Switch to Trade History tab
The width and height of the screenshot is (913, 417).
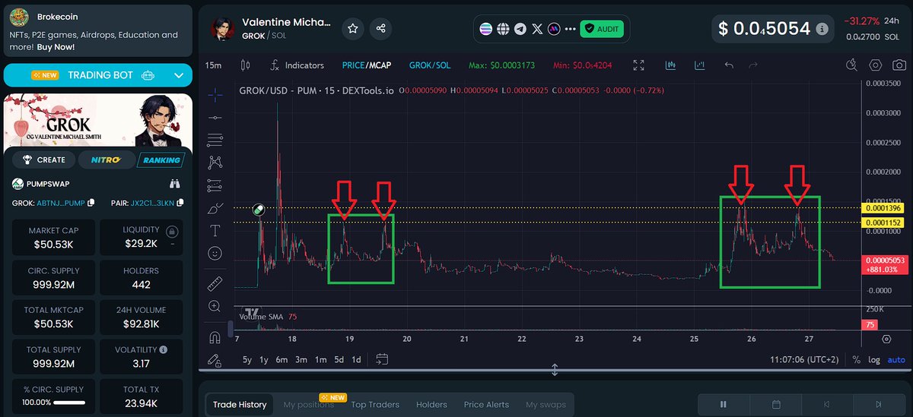click(x=240, y=404)
